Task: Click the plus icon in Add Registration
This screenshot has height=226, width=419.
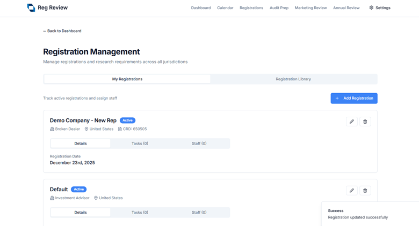Action: click(x=337, y=99)
